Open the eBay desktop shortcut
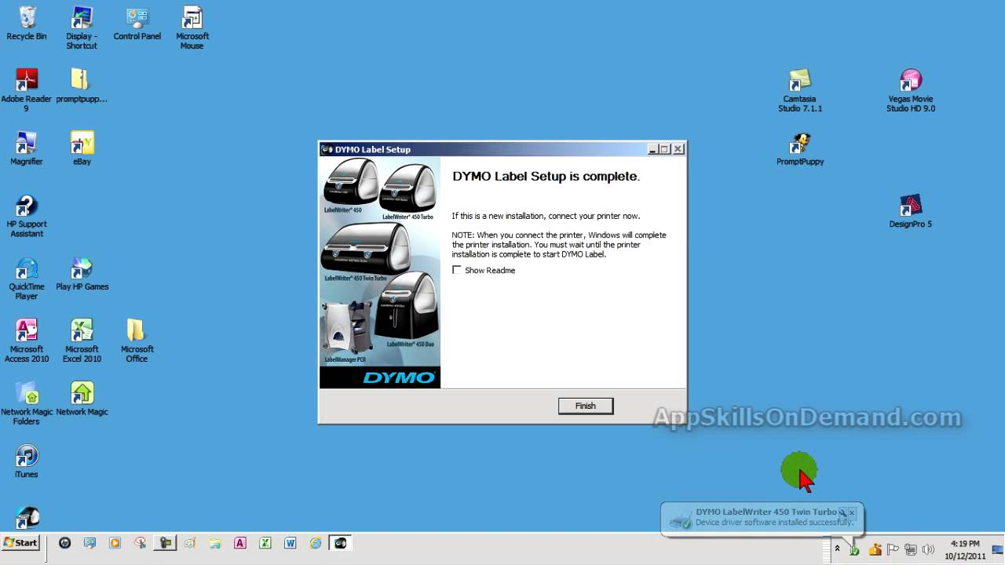Screen dimensions: 1005x565 click(x=82, y=148)
